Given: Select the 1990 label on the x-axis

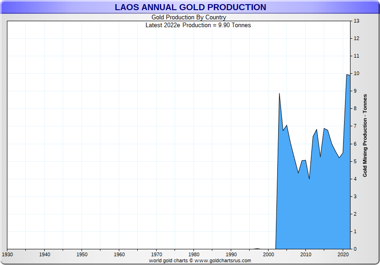Looking at the screenshot, I should 231,254.
